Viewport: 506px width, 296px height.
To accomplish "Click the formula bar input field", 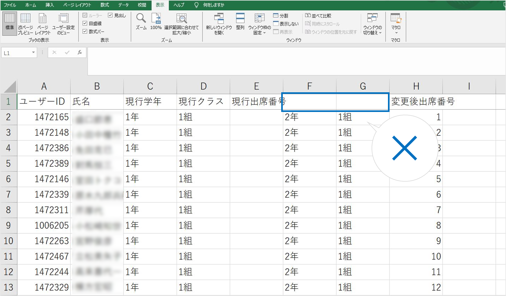I will [289, 61].
